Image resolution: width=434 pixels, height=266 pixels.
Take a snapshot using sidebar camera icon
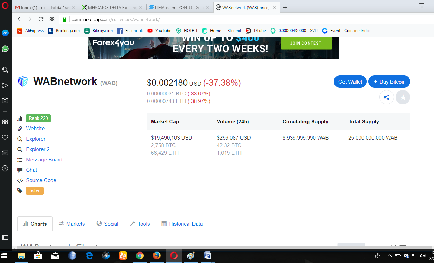coord(5,101)
